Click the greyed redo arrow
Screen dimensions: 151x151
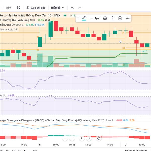[x=80, y=8]
